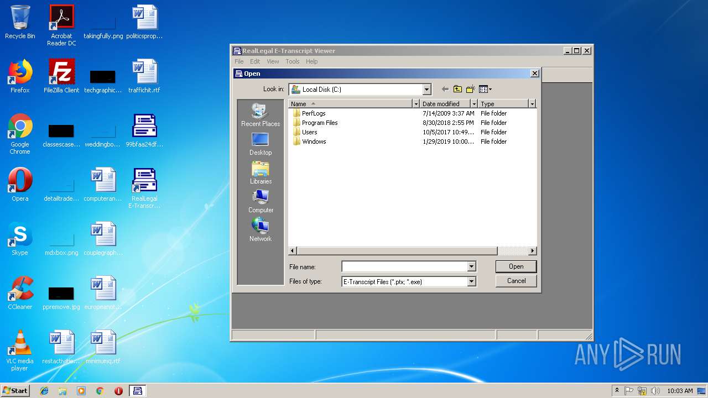Screen dimensions: 708x398
Task: Click the Open button in the dialog
Action: tap(516, 266)
